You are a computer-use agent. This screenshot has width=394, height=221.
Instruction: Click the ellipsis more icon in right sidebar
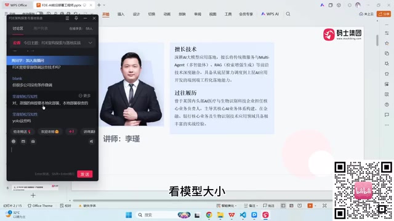coord(387,125)
